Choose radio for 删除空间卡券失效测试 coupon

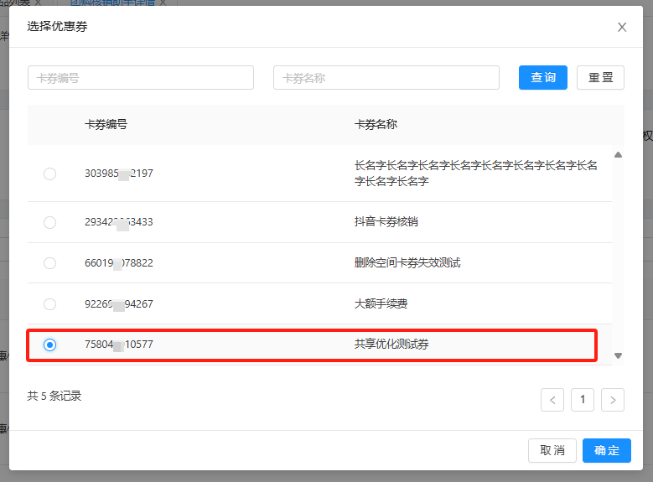[x=49, y=262]
